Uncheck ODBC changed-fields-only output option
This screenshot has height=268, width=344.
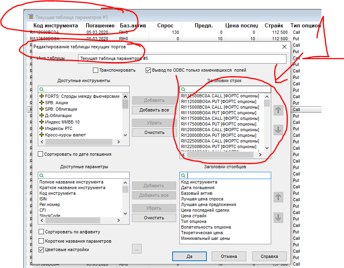[x=148, y=70]
